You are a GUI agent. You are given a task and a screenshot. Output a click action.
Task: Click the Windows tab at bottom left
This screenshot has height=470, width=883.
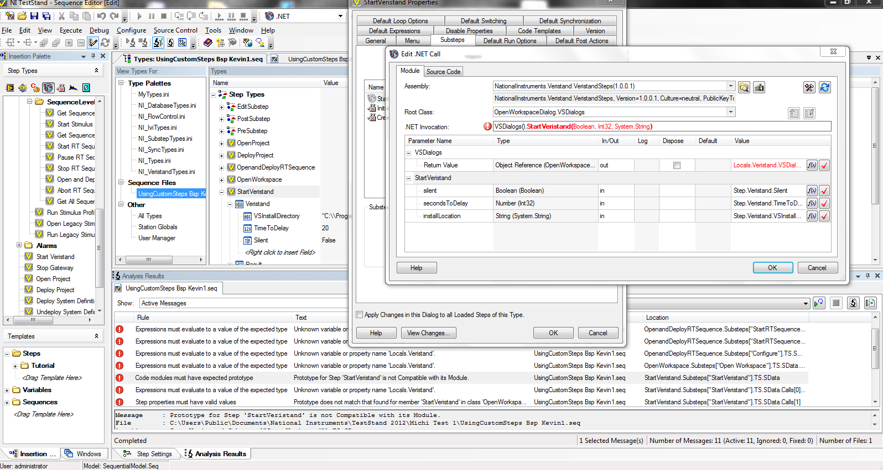coord(84,454)
